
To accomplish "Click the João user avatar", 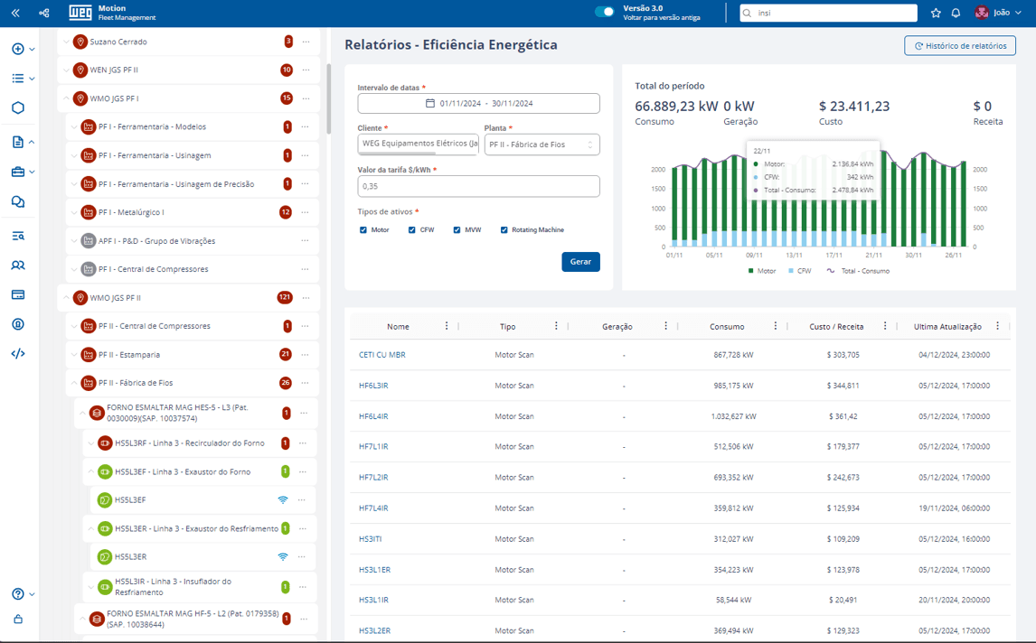I will click(x=982, y=13).
